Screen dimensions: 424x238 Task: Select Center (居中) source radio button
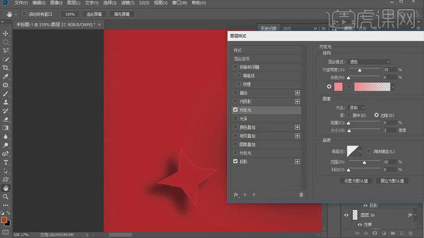349,115
